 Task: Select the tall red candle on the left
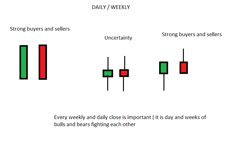click(43, 62)
